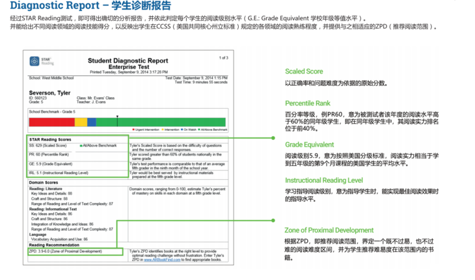Click 'Craft and Structure: 88'
Screen dimensions: 475x280
click(49, 199)
